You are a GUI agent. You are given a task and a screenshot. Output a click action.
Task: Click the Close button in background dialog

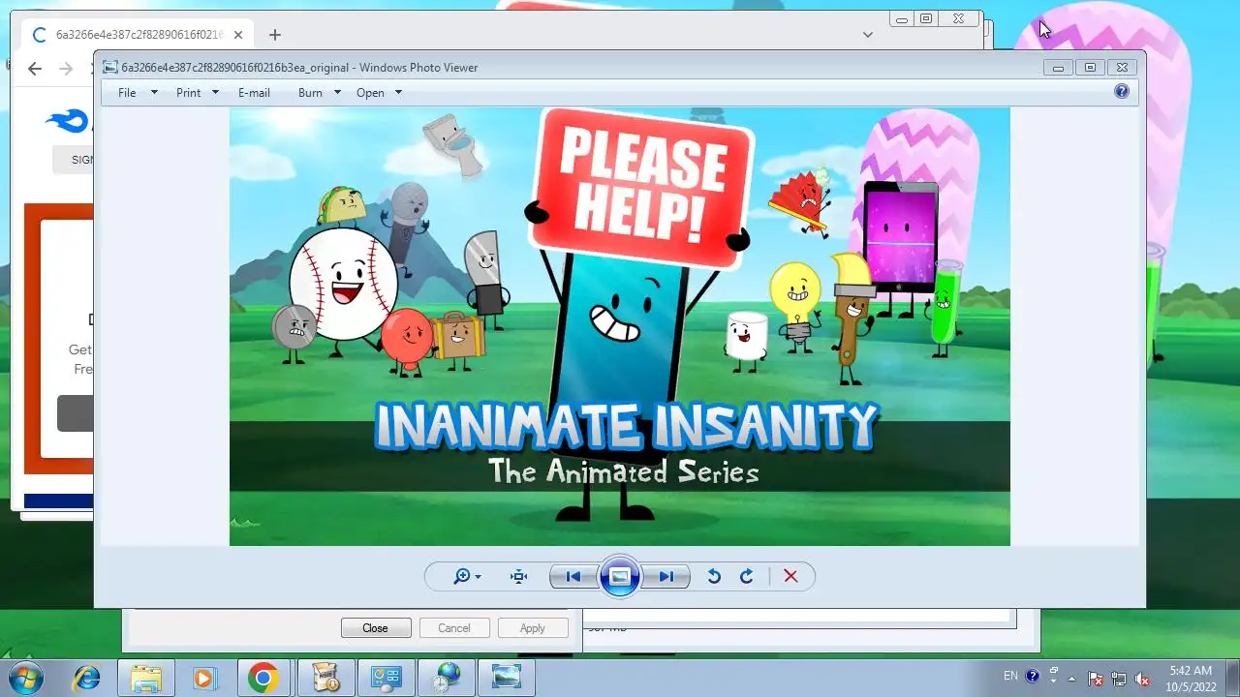376,628
